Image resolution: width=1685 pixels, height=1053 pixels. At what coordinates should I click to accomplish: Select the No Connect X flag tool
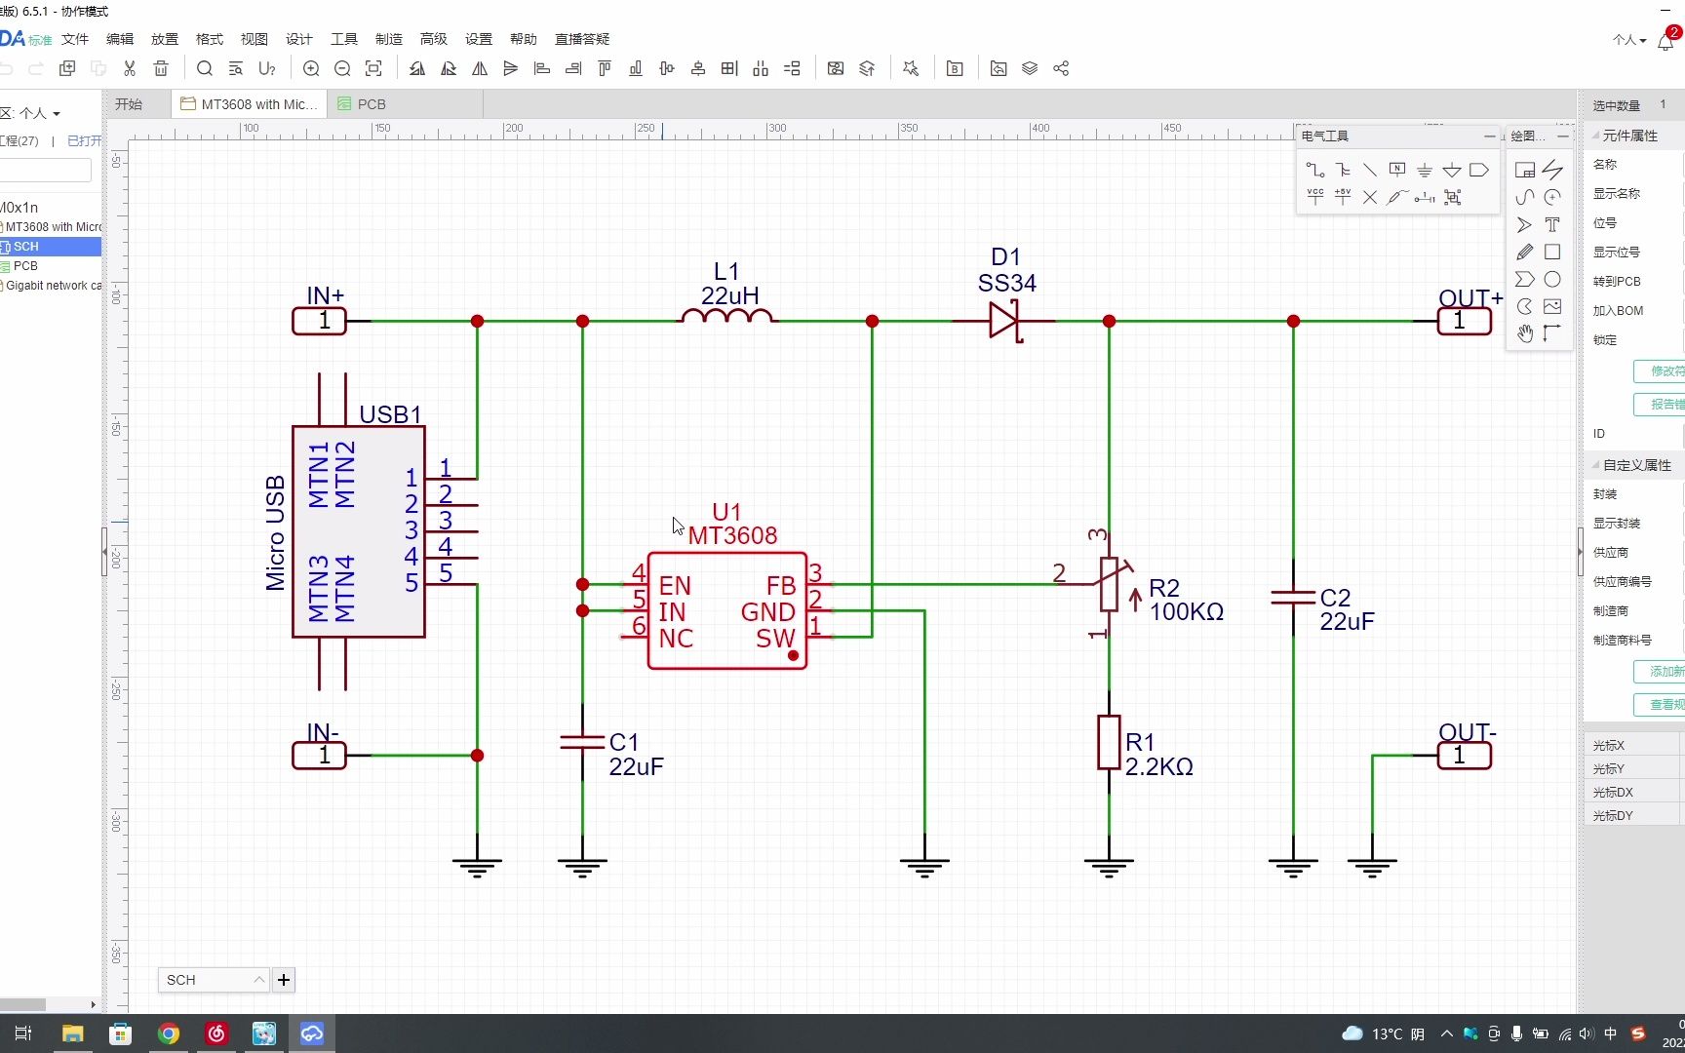(1370, 197)
